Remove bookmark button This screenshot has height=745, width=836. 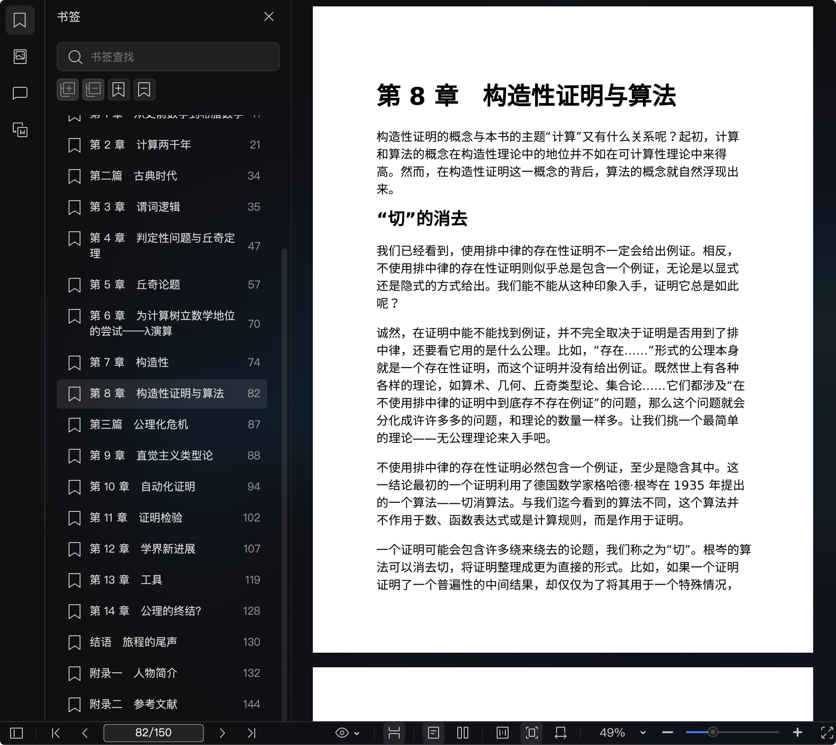click(x=145, y=89)
